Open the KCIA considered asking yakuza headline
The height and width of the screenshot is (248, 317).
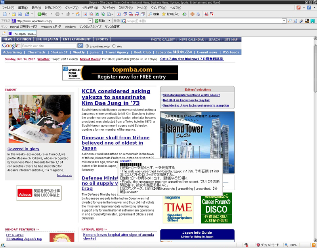116,97
